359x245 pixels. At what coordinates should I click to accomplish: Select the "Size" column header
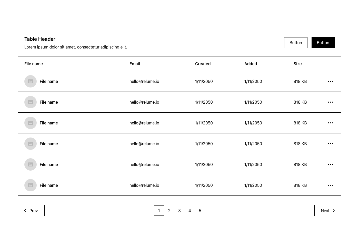298,64
